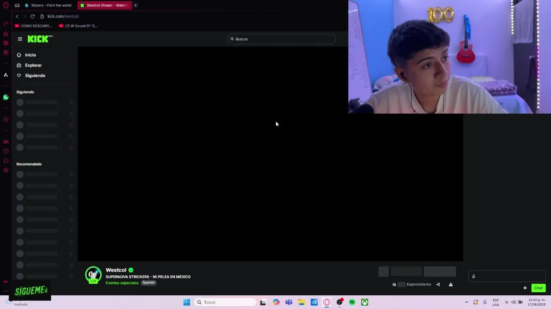The height and width of the screenshot is (309, 551).
Task: Open OBS Studio from the taskbar
Action: pos(339,302)
